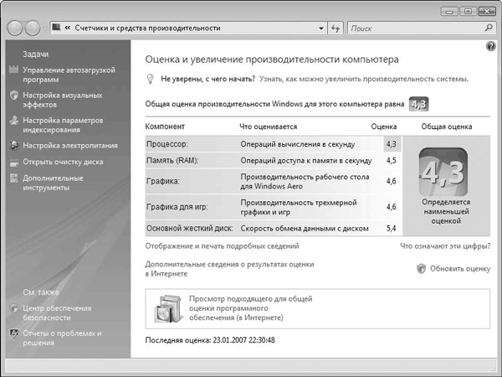Click Что означают эти цифры link
The image size is (502, 377).
(x=444, y=246)
